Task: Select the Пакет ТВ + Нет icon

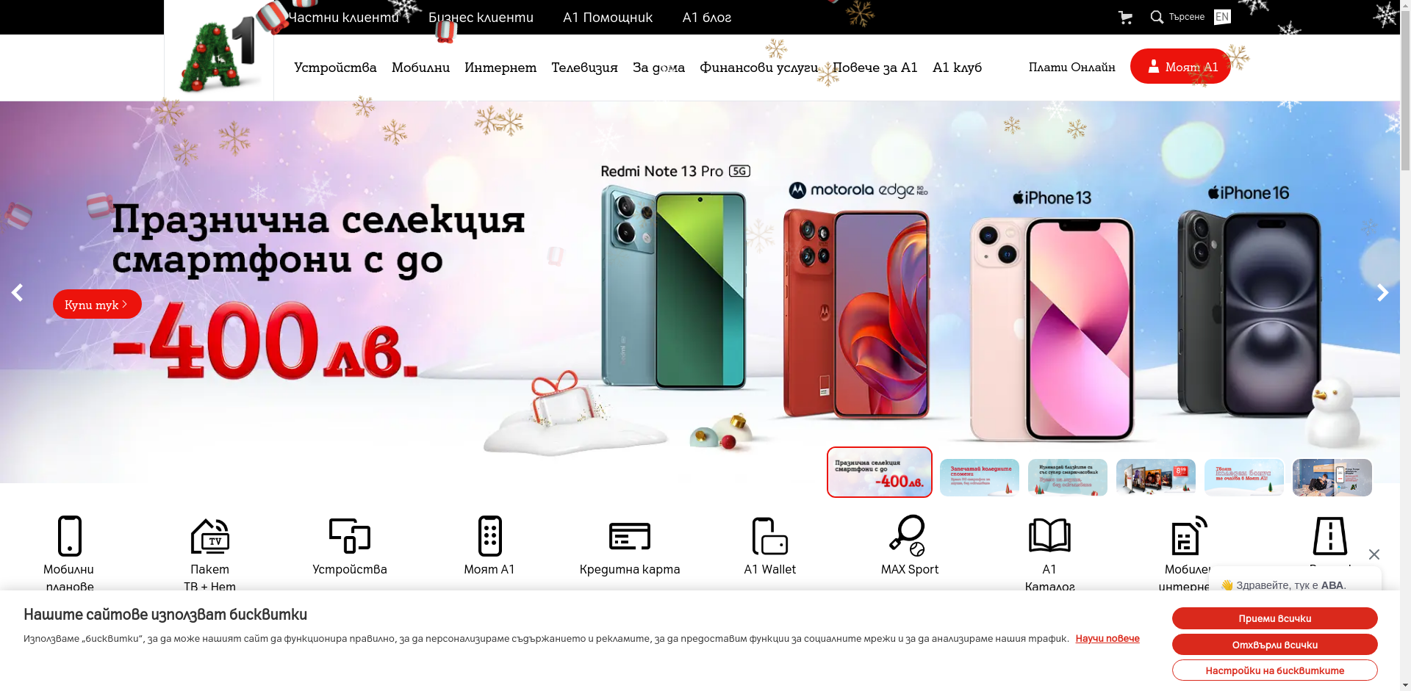Action: [x=210, y=536]
